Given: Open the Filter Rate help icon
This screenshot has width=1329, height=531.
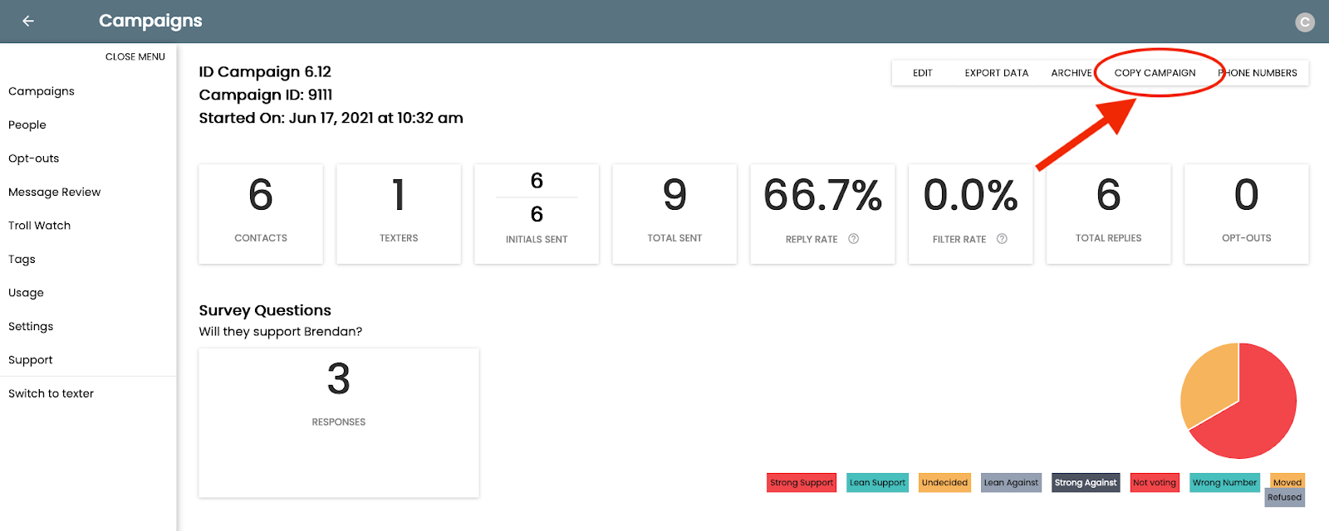Looking at the screenshot, I should tap(1002, 239).
